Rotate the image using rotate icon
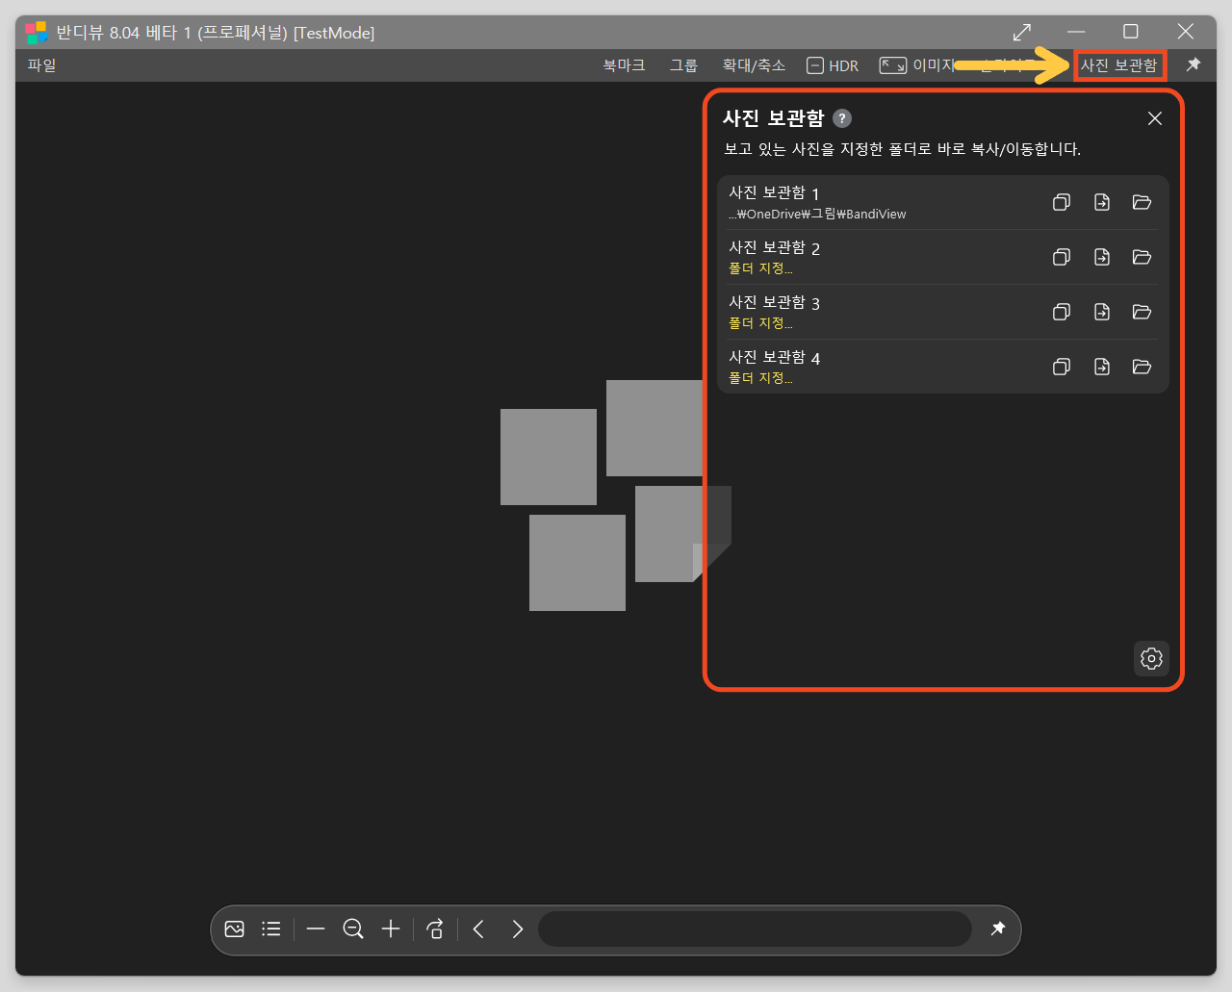This screenshot has width=1232, height=992. [x=435, y=928]
